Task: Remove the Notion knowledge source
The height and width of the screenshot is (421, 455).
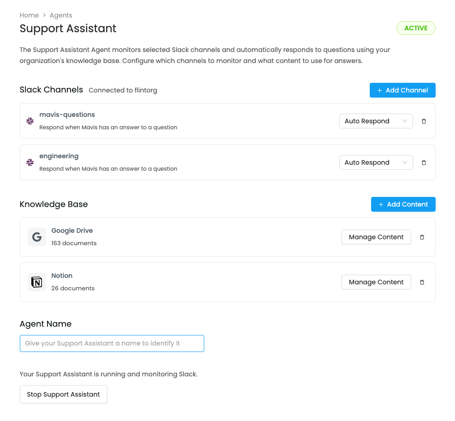Action: coord(422,283)
